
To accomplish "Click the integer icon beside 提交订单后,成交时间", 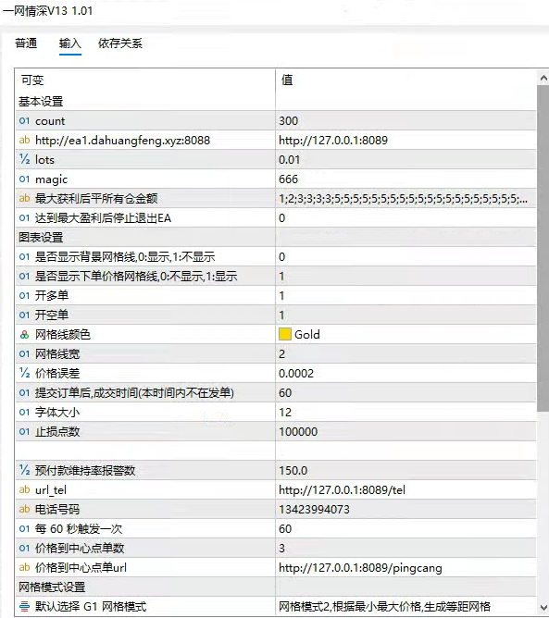I will click(x=24, y=392).
